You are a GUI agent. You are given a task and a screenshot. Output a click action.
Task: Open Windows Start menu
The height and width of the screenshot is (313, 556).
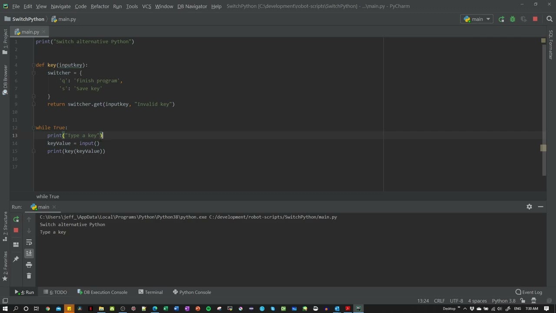pyautogui.click(x=5, y=309)
